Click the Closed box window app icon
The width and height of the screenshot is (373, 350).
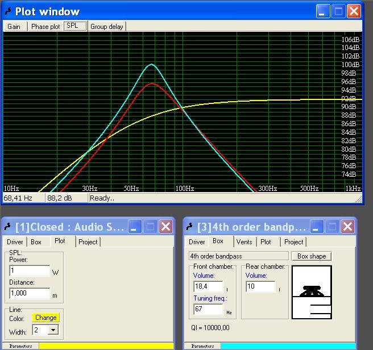tap(7, 227)
